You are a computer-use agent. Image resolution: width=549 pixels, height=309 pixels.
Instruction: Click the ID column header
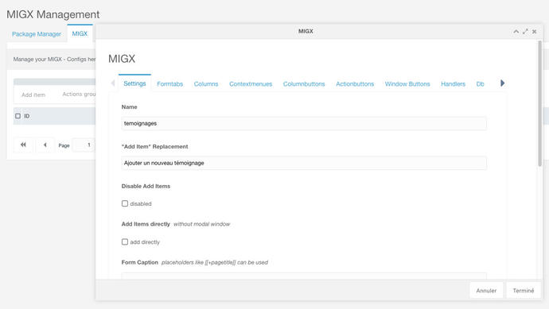pos(26,116)
